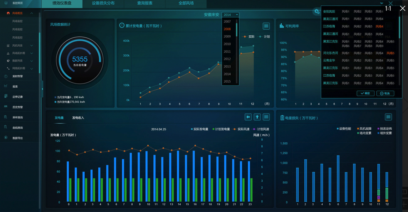Expand the 风场拓扑图 chevron
This screenshot has width=408, height=212.
pyautogui.click(x=31, y=53)
